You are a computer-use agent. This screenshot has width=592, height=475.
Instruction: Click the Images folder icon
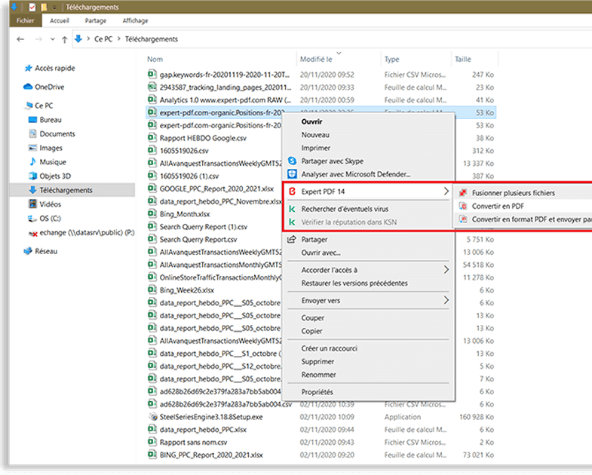tap(33, 148)
